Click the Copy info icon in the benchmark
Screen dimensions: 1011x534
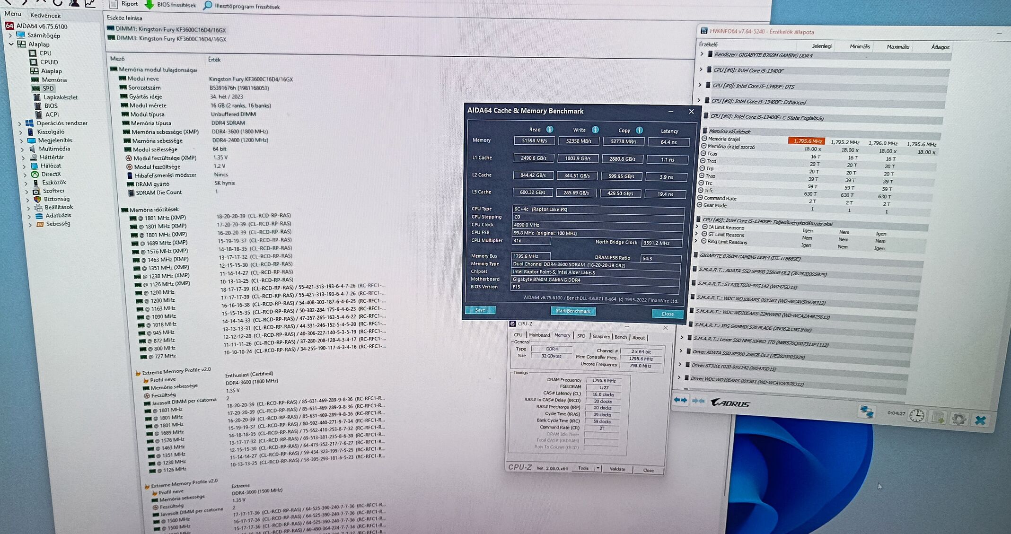(x=639, y=130)
